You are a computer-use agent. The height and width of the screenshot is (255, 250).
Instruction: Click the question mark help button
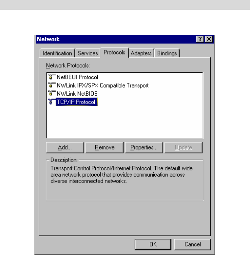200,39
